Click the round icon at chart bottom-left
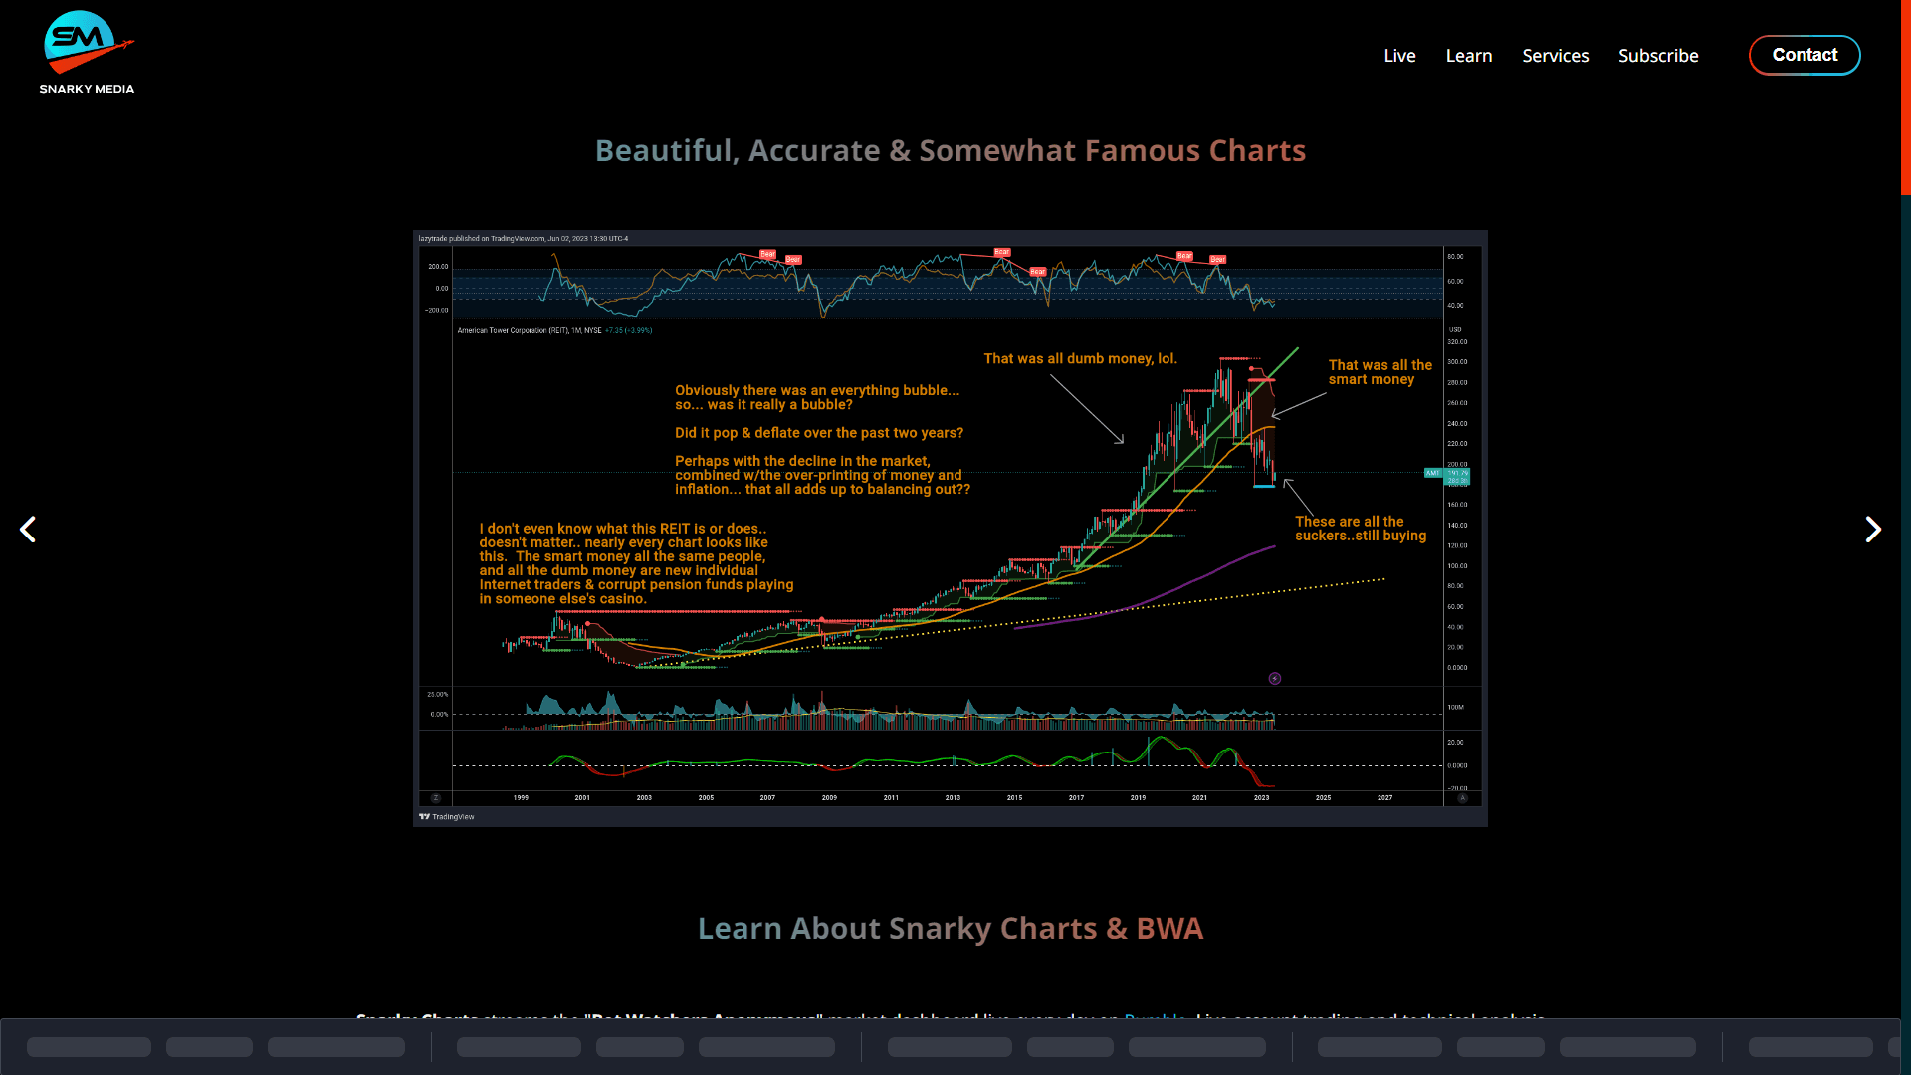 435,798
